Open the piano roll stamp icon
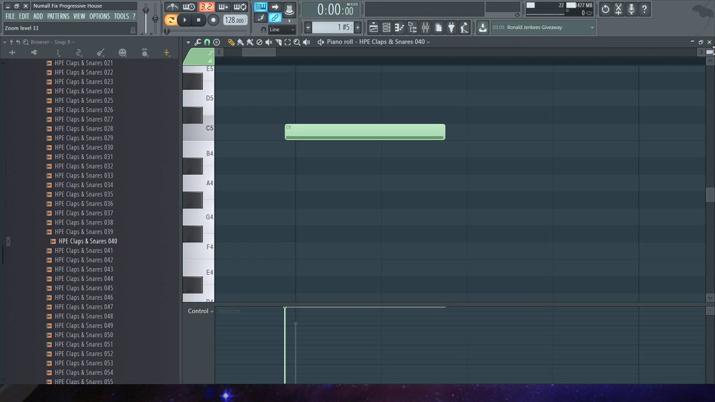The width and height of the screenshot is (715, 402). [216, 42]
